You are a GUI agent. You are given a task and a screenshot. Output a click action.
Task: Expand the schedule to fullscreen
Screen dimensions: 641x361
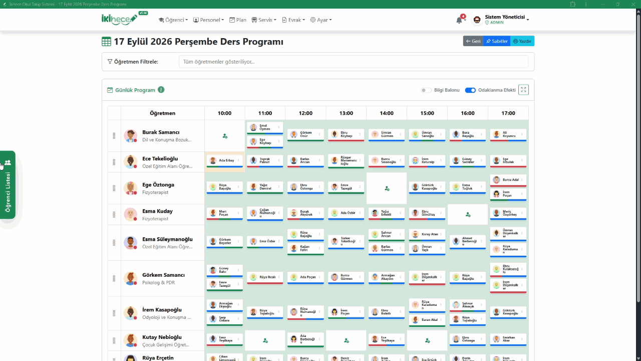[523, 90]
